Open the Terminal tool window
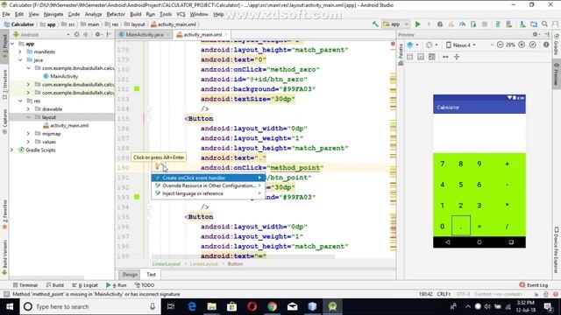The image size is (561, 315). (25, 285)
